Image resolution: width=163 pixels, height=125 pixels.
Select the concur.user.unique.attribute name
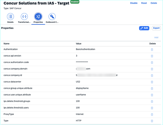coord(17,95)
